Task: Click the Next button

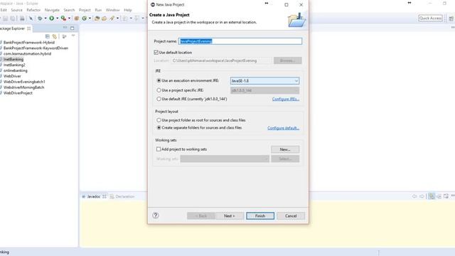Action: (x=229, y=215)
